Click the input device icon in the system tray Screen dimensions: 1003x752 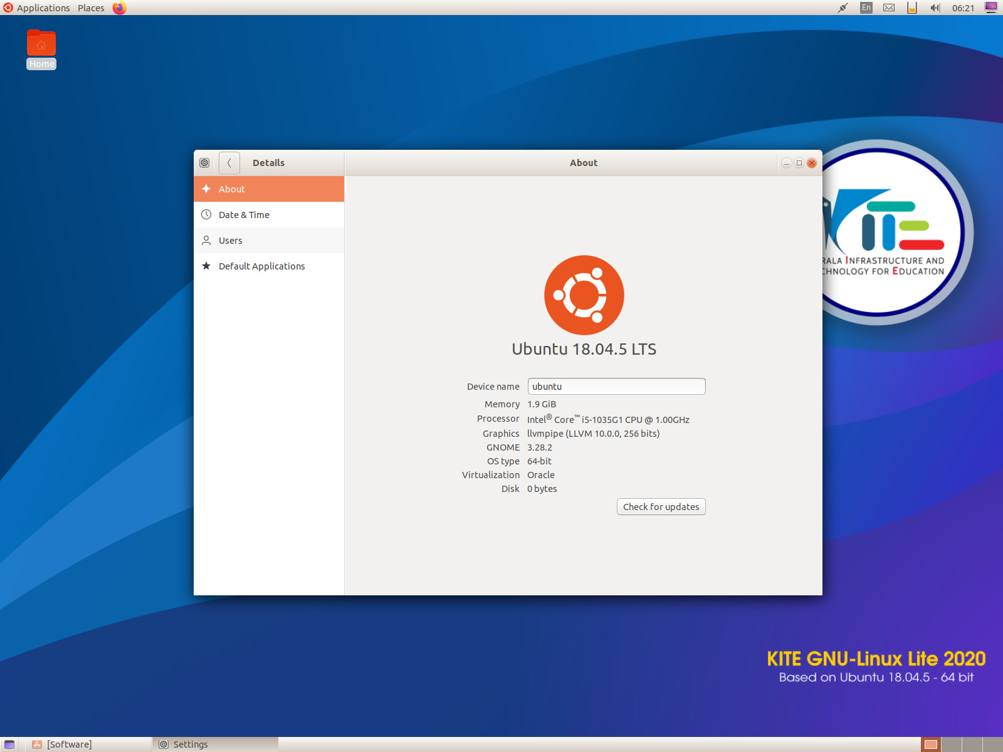843,8
